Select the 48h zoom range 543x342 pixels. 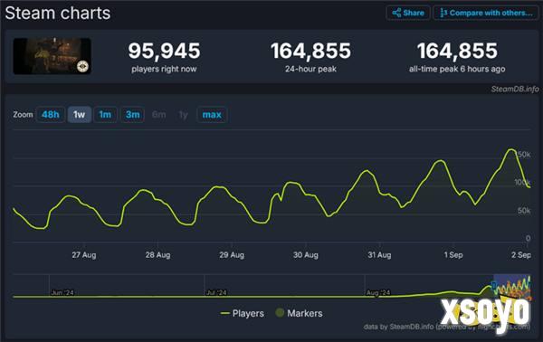point(51,115)
